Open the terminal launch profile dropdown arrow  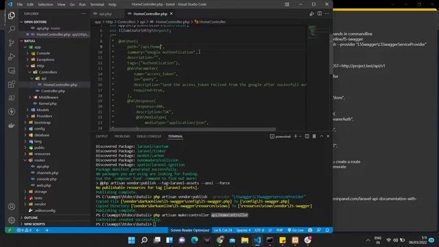tap(300, 137)
